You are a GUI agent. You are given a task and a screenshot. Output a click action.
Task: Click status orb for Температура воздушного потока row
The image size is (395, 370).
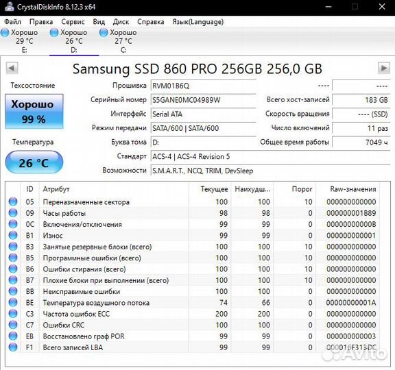coord(13,302)
